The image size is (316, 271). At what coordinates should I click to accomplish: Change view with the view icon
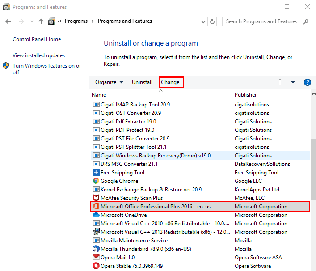[282, 82]
